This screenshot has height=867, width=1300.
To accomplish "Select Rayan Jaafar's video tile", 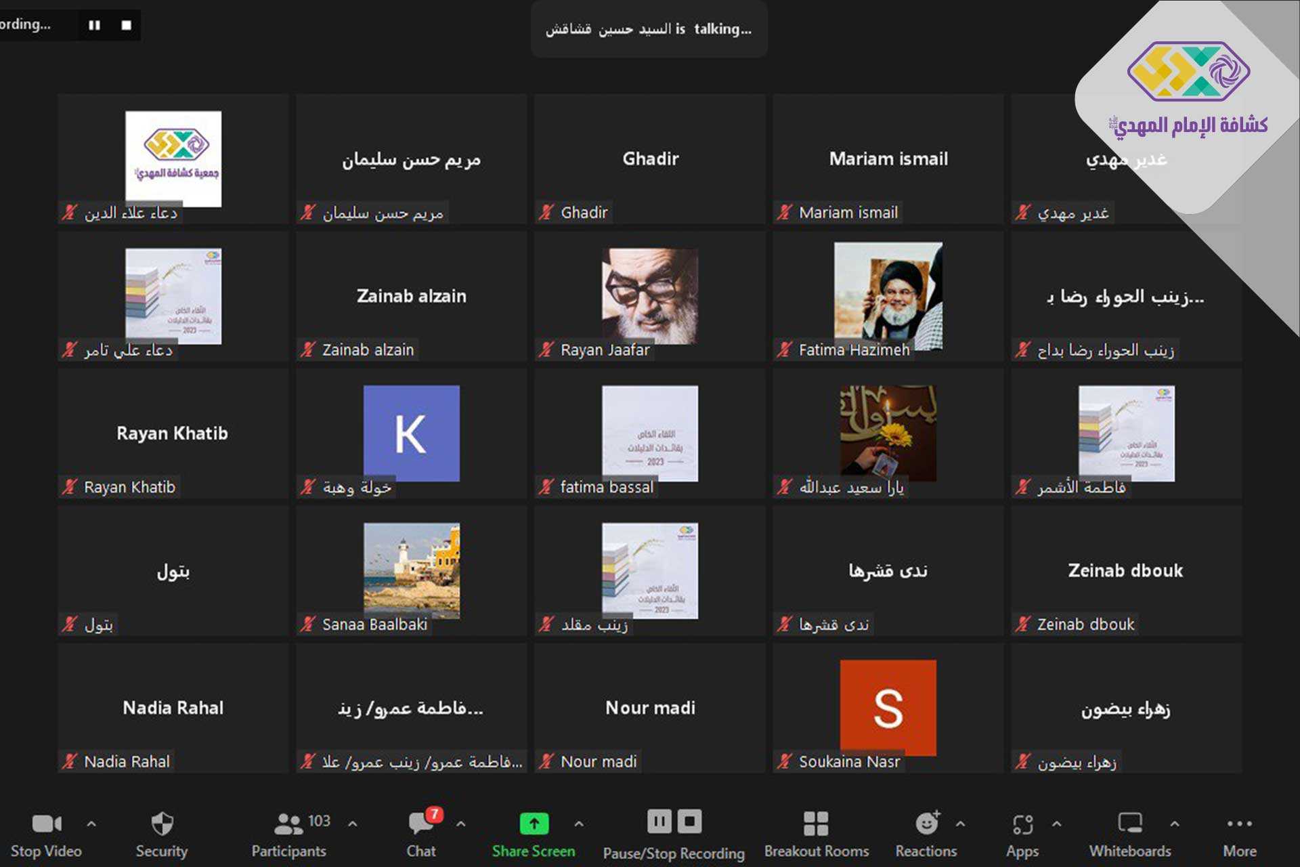I will click(649, 297).
